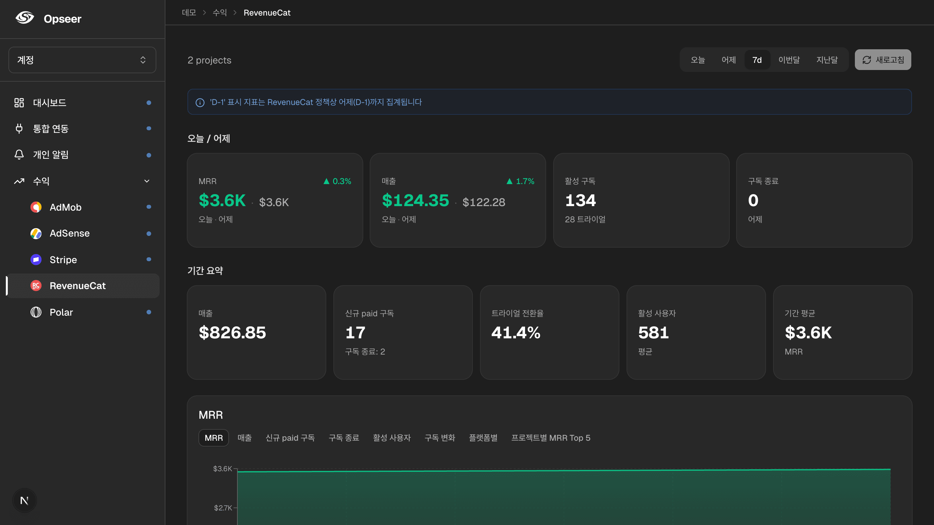
Task: Open Polar revenue page
Action: click(83, 312)
